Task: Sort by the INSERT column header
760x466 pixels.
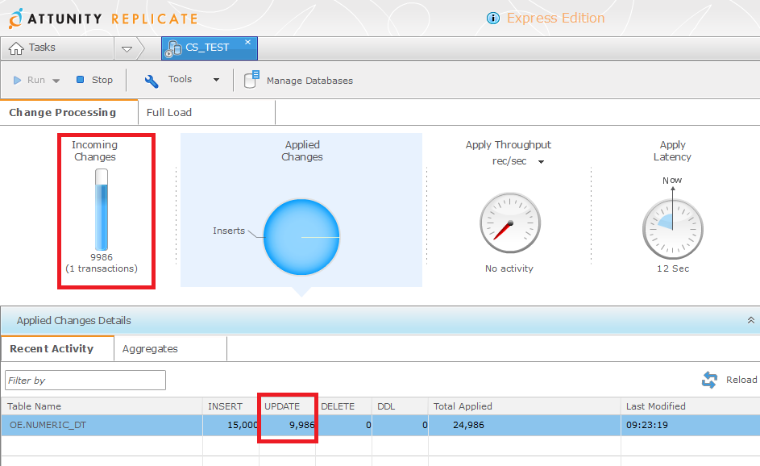Action: click(x=230, y=406)
